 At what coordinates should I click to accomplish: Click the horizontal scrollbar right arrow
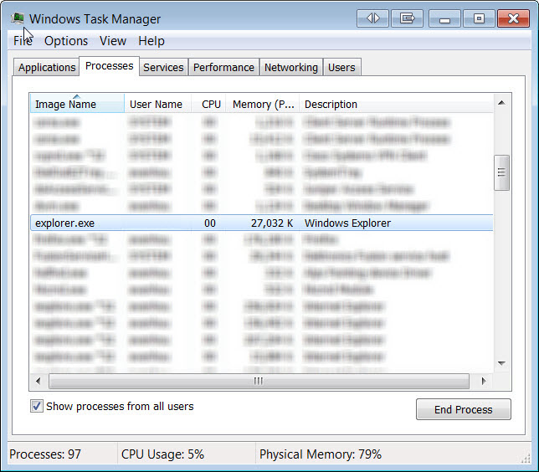pyautogui.click(x=484, y=381)
